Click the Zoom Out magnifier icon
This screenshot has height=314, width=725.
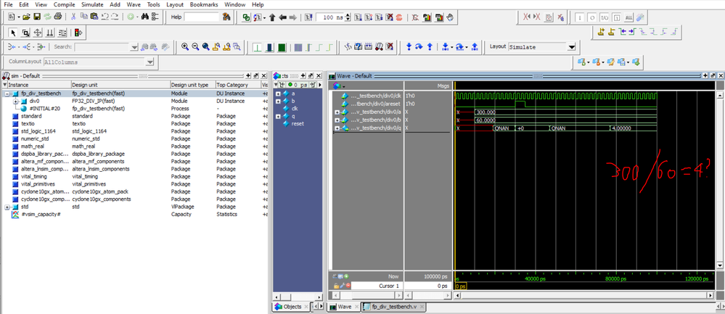coord(195,46)
